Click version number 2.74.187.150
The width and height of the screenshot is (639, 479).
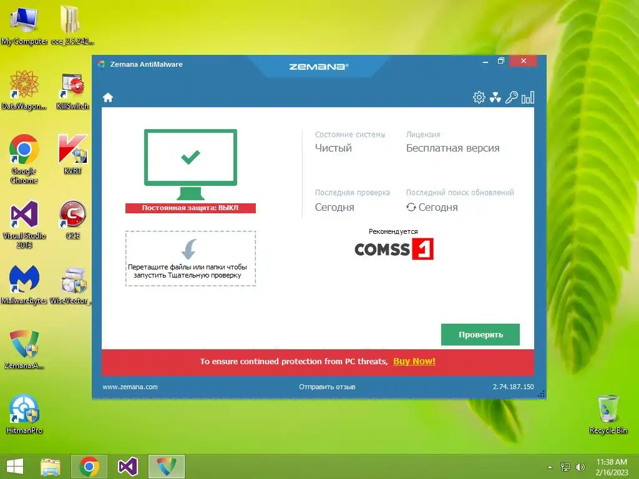pyautogui.click(x=513, y=387)
